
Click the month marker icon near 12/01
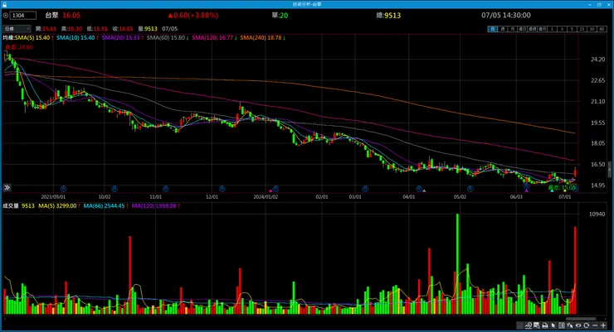click(222, 189)
